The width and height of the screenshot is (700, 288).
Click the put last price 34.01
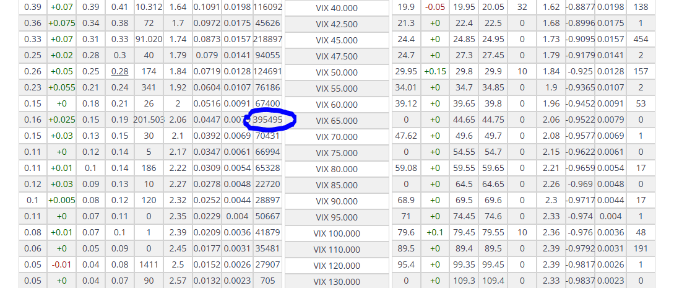coord(406,87)
